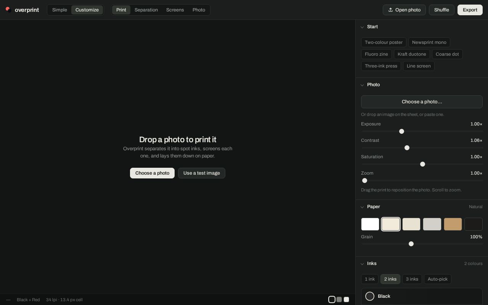Select the 1 ink option
Viewport: 488px width, 305px height.
click(x=370, y=279)
